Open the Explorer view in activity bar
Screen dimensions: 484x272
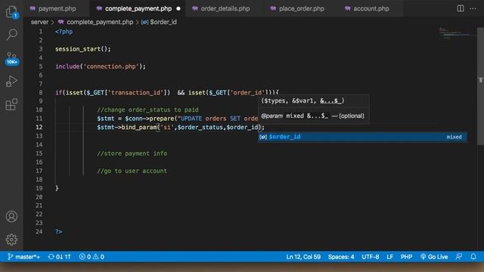tap(12, 12)
